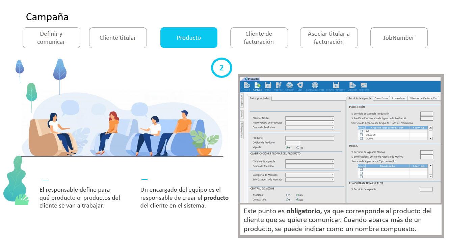Open the Logo toolbar icon
449x252 pixels.
point(300,86)
